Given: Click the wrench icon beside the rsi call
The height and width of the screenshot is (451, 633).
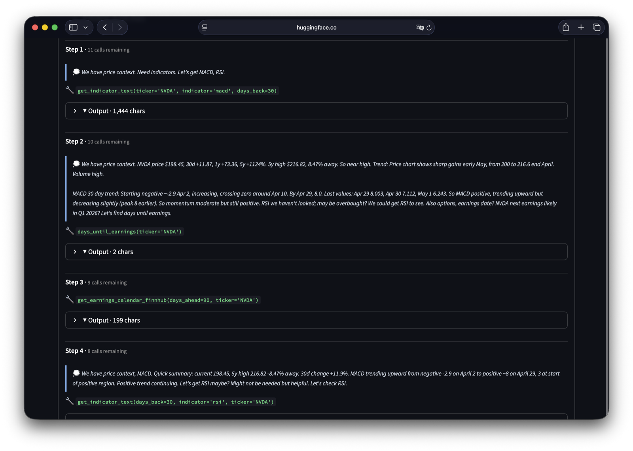Looking at the screenshot, I should tap(70, 401).
